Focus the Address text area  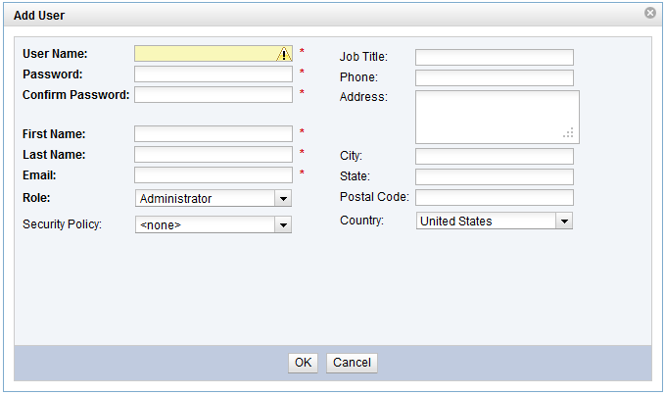496,117
